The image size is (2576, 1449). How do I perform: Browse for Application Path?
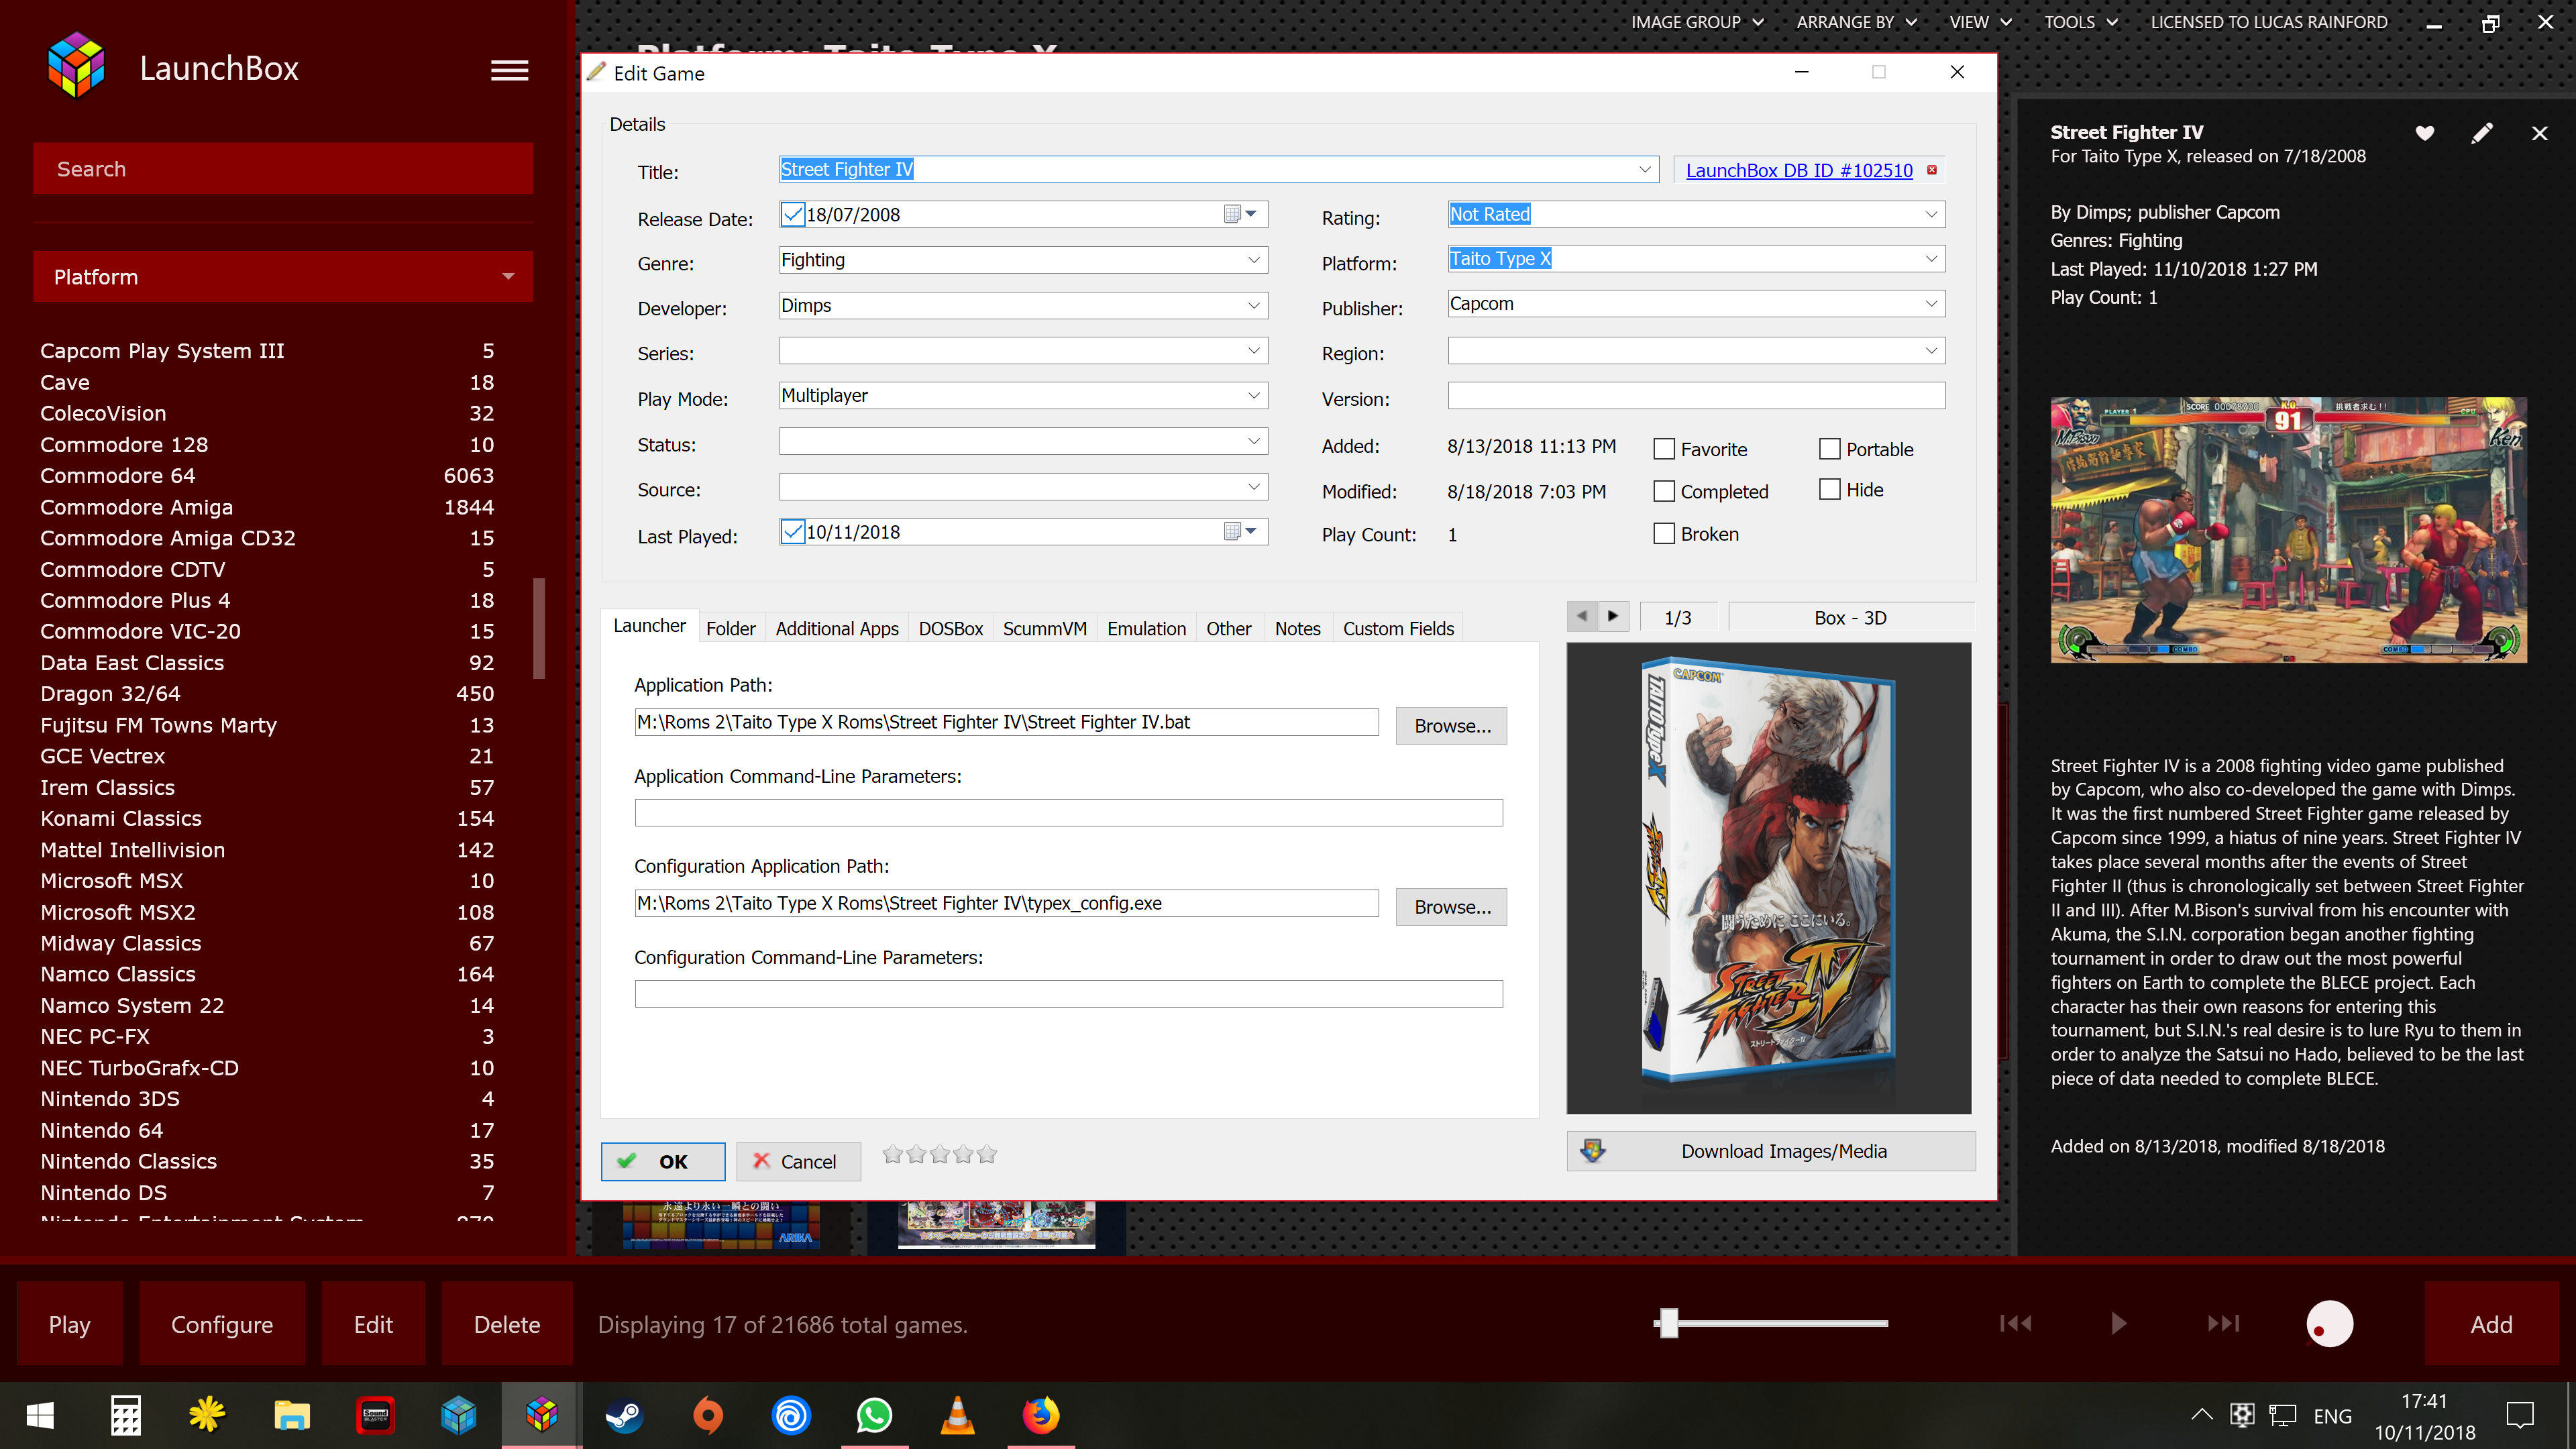1451,725
